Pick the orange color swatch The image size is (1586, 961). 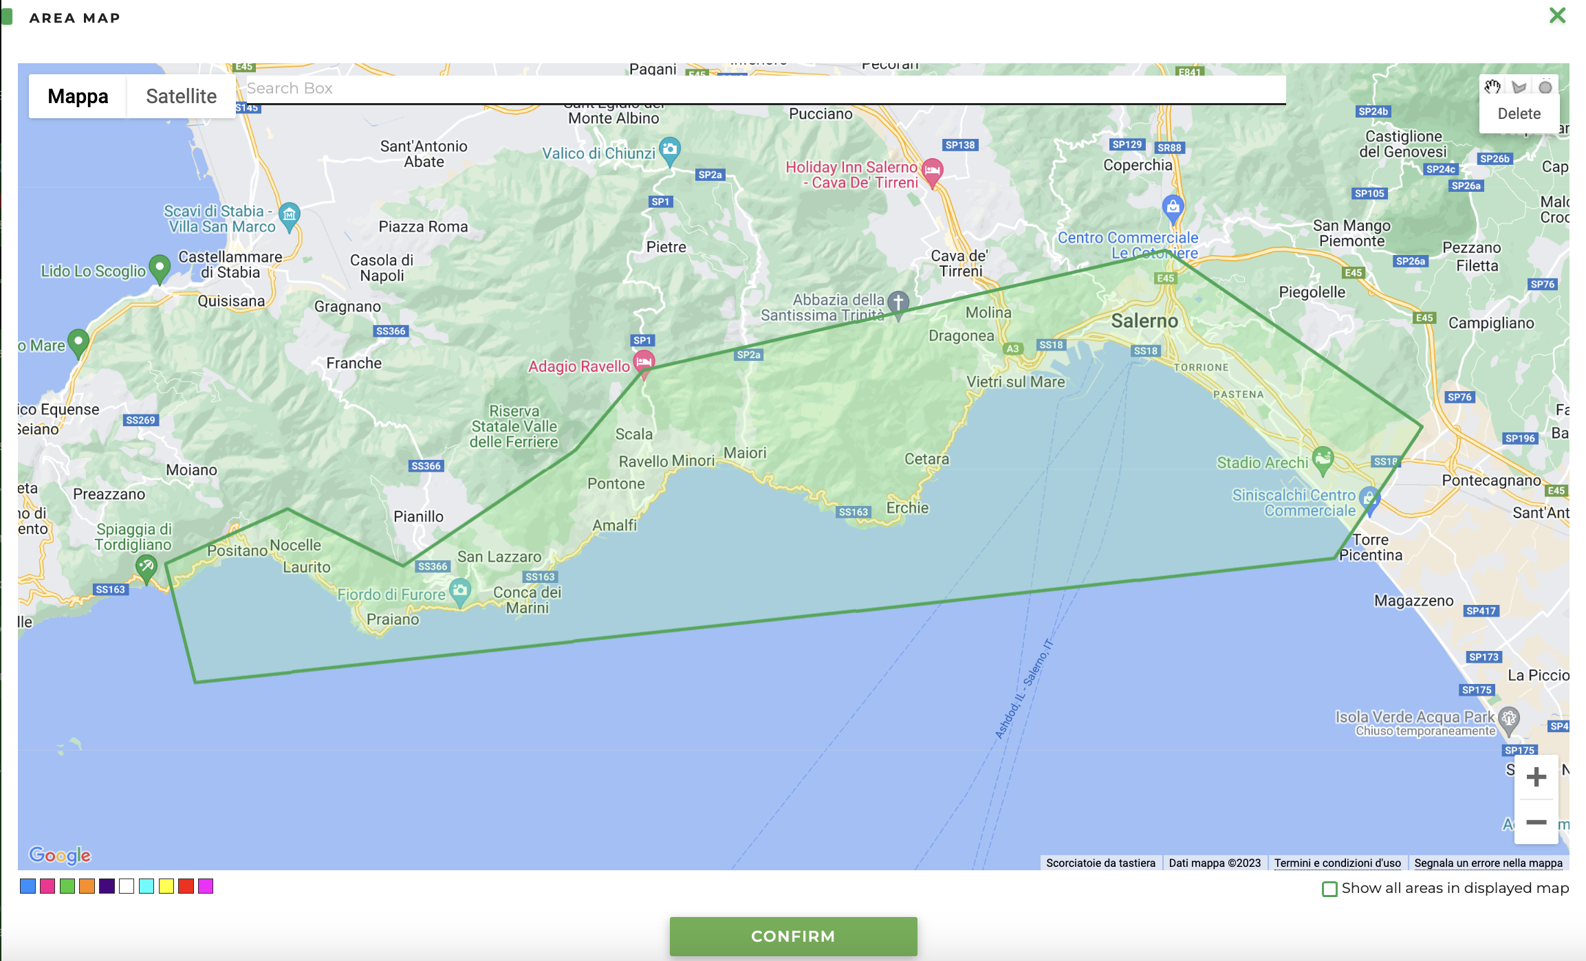coord(87,886)
